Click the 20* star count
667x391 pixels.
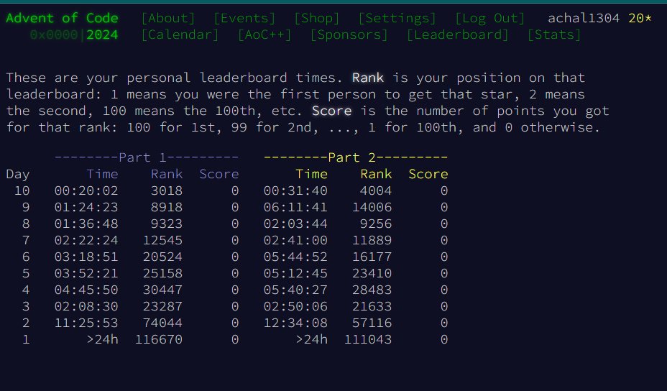640,18
